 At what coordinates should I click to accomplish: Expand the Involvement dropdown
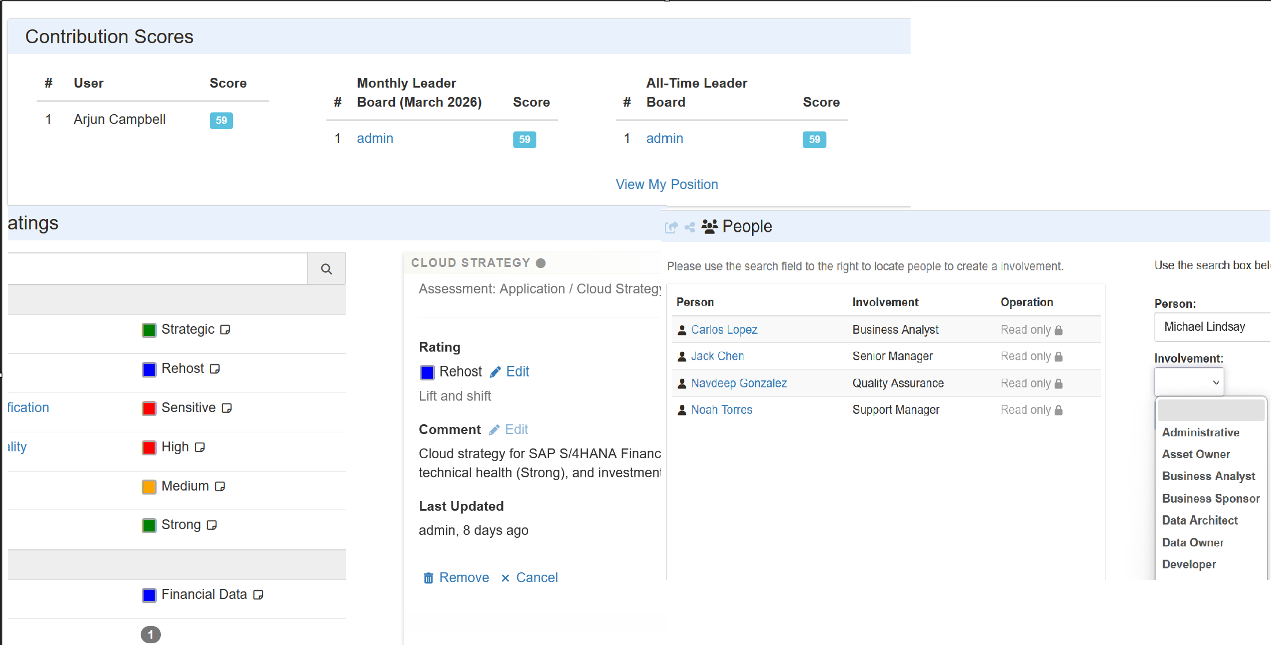(1189, 382)
